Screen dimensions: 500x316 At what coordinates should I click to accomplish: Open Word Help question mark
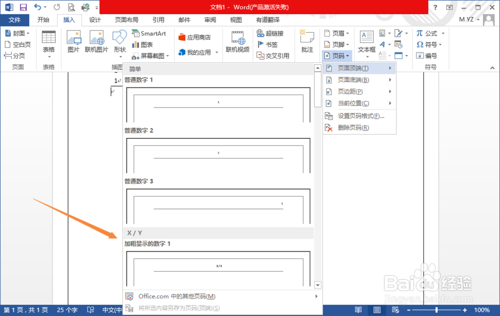435,7
